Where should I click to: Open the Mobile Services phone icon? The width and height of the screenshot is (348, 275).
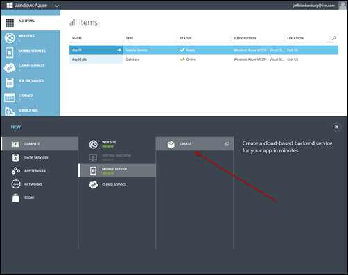coord(10,53)
